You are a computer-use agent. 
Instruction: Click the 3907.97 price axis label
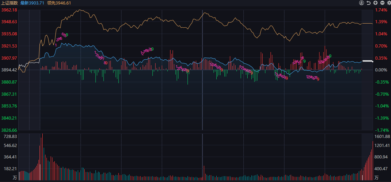point(9,58)
